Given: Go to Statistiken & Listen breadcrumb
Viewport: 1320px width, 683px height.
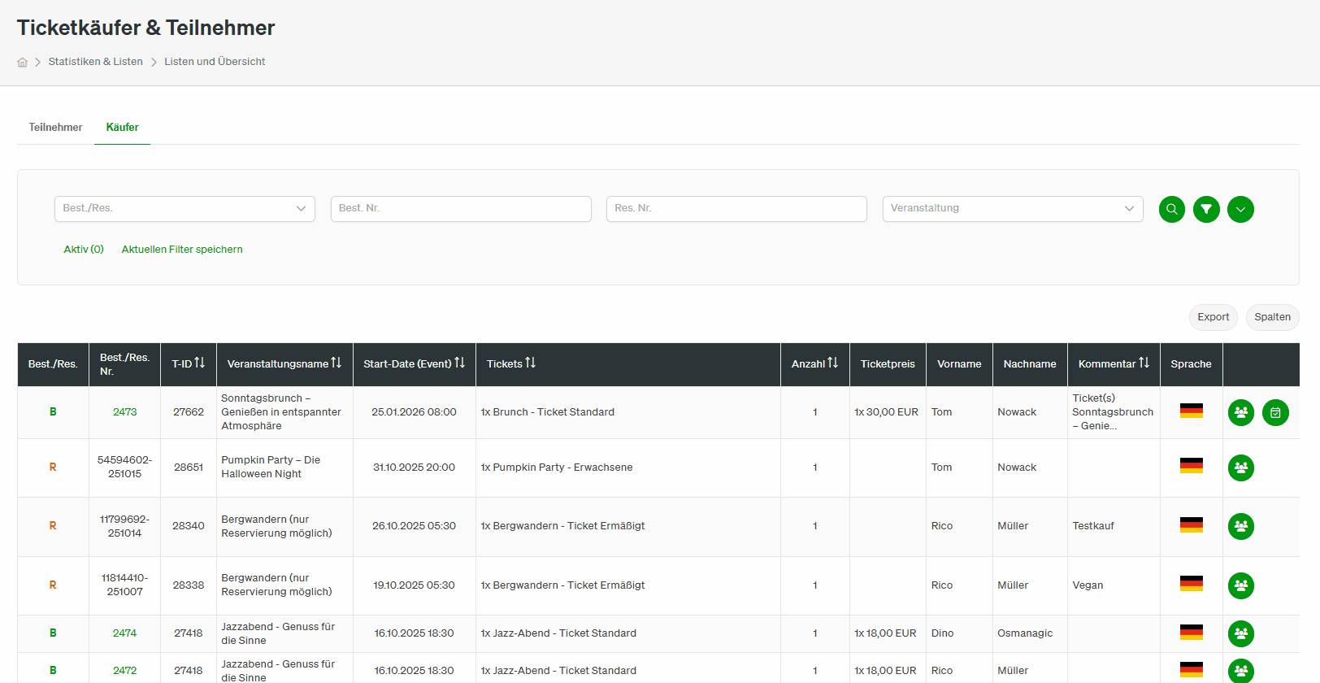Looking at the screenshot, I should (x=95, y=62).
